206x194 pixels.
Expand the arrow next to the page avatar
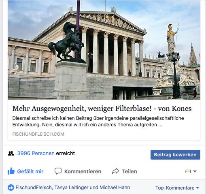[x=195, y=171]
